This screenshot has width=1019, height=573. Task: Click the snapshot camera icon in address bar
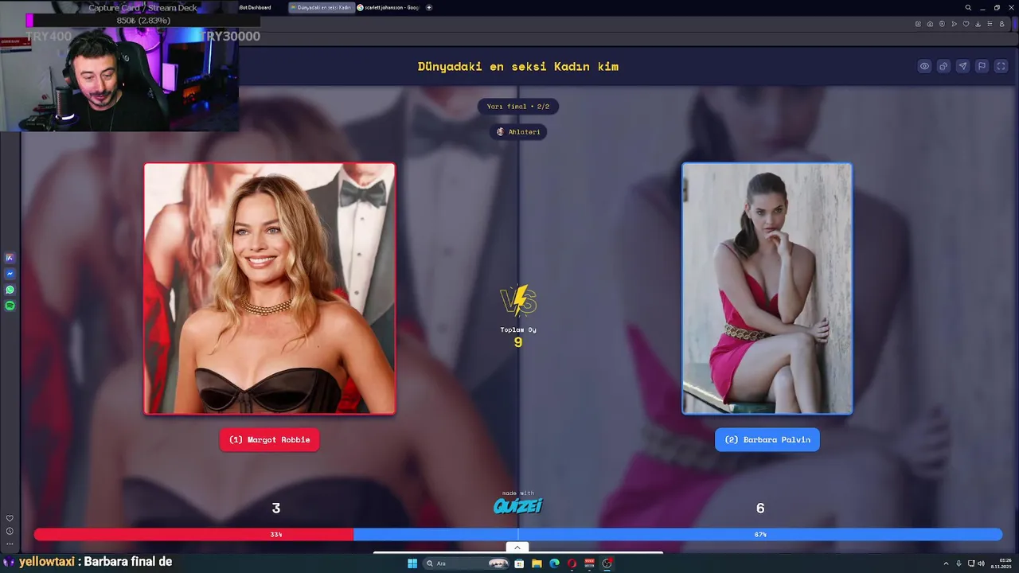930,24
